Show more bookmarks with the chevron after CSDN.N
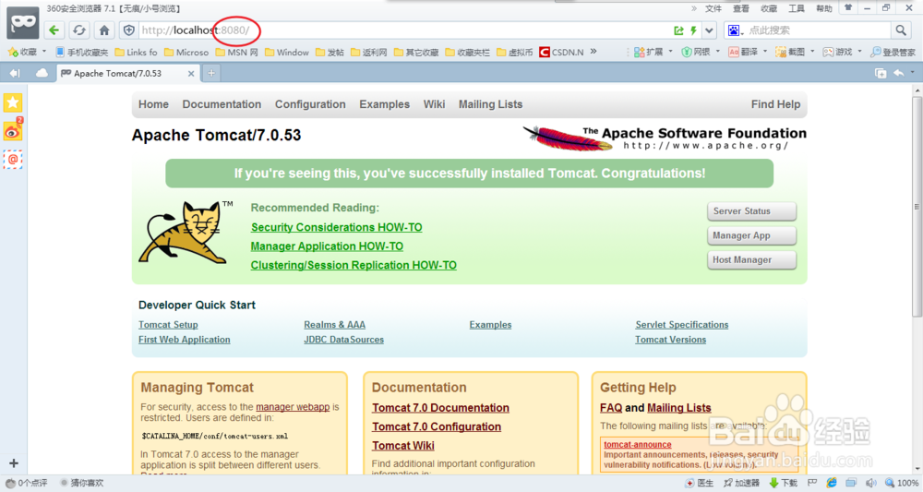This screenshot has height=492, width=923. click(593, 51)
